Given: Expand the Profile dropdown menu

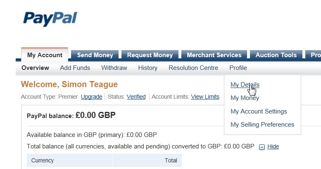Looking at the screenshot, I should tap(238, 68).
